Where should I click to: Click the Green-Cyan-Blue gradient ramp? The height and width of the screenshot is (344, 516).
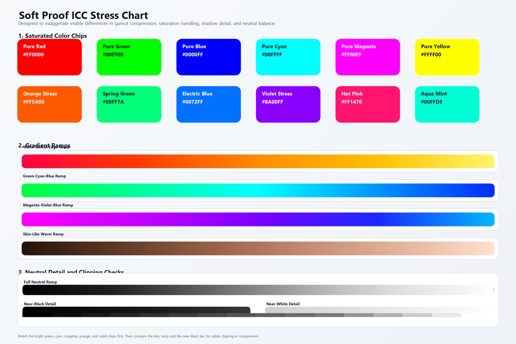[258, 190]
